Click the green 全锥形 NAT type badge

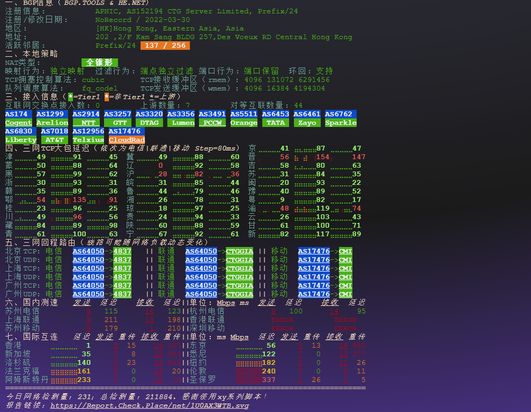(x=99, y=62)
